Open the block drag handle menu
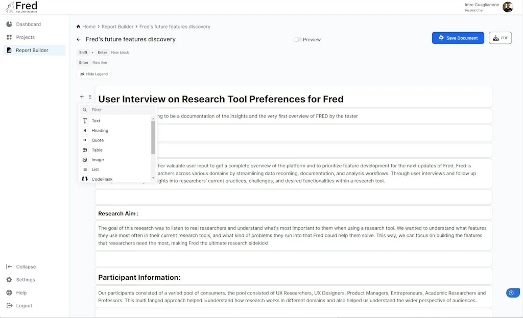Image resolution: width=523 pixels, height=318 pixels. [x=90, y=96]
